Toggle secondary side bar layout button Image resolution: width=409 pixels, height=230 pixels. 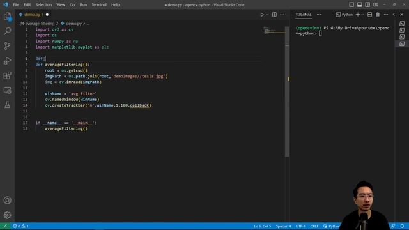click(367, 4)
